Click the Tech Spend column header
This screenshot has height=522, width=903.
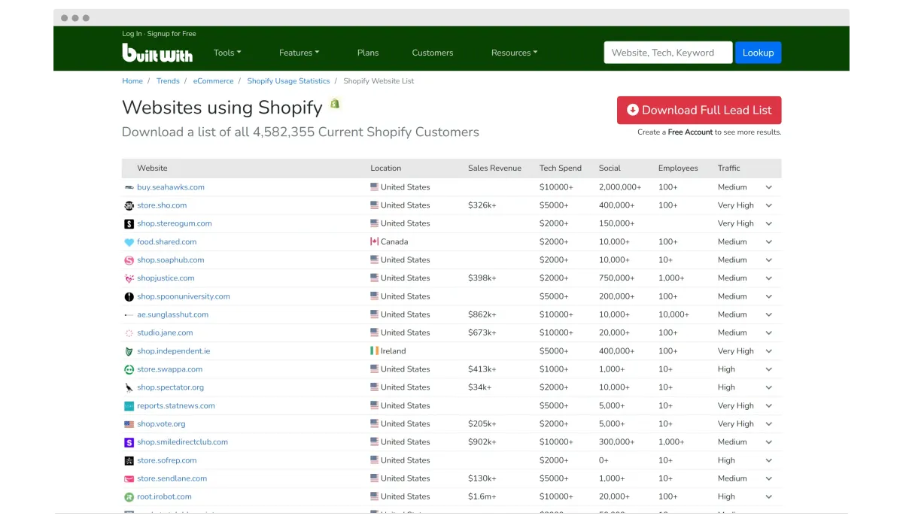pos(561,168)
